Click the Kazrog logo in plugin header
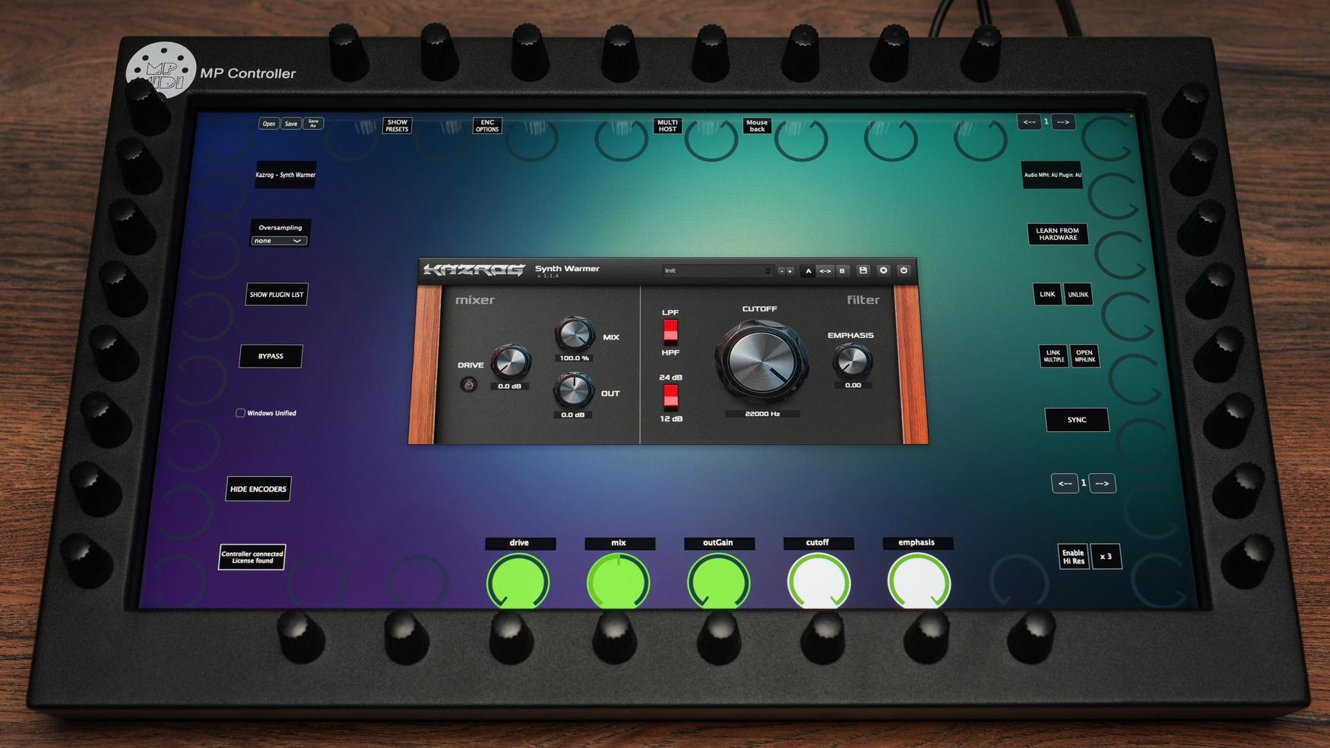Screen dimensions: 1330x748 pyautogui.click(x=474, y=270)
